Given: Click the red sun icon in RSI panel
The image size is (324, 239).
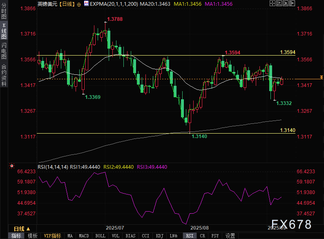Looking at the screenshot, I should click(12, 167).
